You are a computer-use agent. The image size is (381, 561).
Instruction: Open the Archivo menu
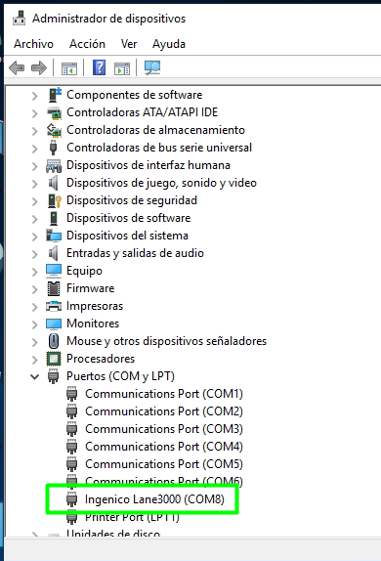(x=33, y=44)
